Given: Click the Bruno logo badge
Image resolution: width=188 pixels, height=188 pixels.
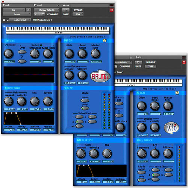Looking at the screenshot, I should point(100,76).
